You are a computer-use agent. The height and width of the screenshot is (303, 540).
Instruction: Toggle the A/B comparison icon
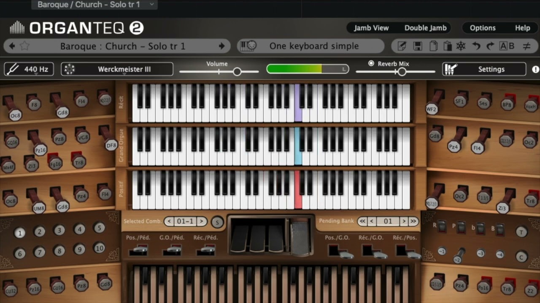click(507, 46)
